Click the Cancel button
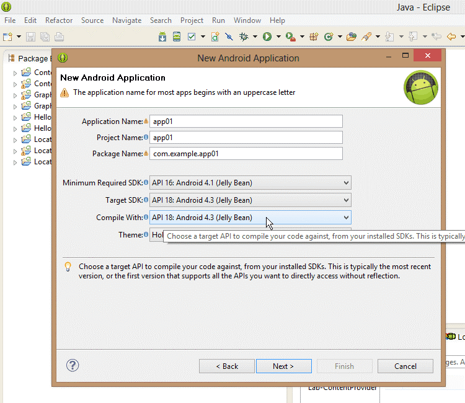Image resolution: width=465 pixels, height=403 pixels. click(405, 366)
